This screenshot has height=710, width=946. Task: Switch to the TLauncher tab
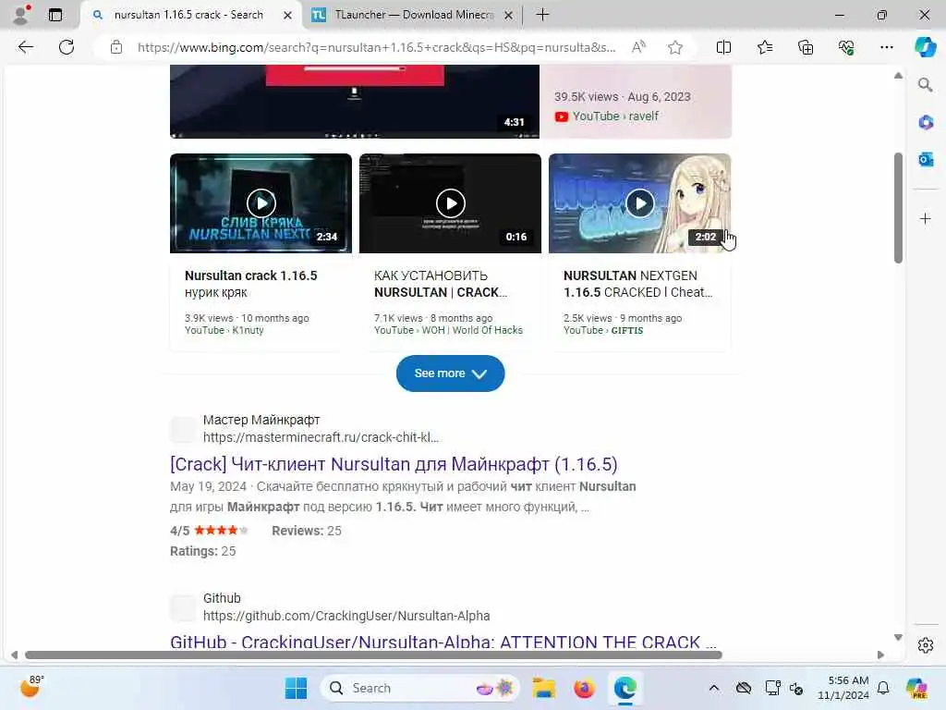click(x=414, y=15)
